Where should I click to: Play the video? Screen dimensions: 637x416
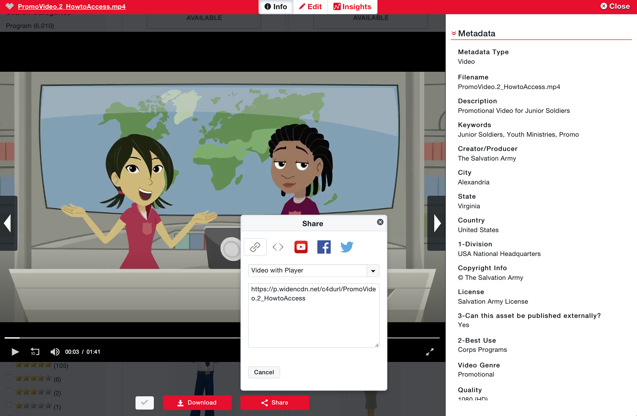tap(15, 352)
